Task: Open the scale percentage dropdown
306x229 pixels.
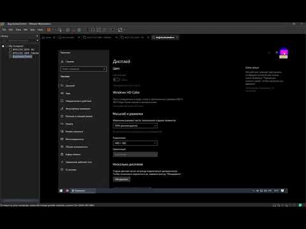Action: coord(135,126)
